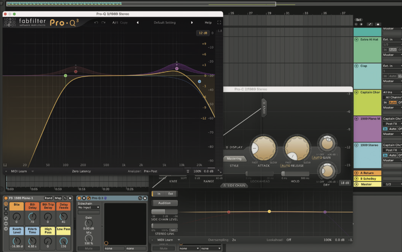402x252 pixels.
Task: Click Copy in the Pro-Q 3 toolbar
Action: click(123, 23)
